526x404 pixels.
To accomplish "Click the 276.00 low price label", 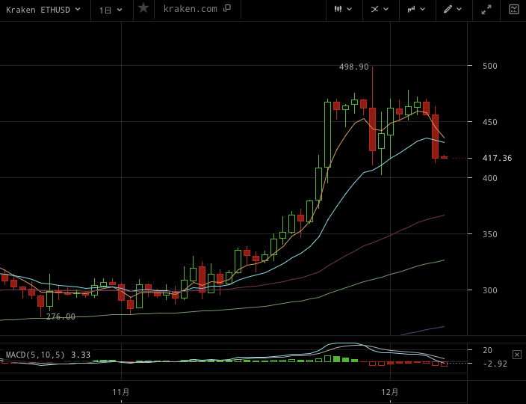I will (x=61, y=316).
